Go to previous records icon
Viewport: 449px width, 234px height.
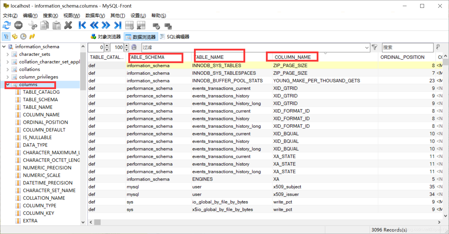coord(94,25)
